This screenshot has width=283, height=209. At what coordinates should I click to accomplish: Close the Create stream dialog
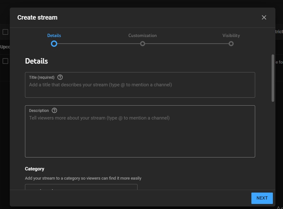[264, 17]
